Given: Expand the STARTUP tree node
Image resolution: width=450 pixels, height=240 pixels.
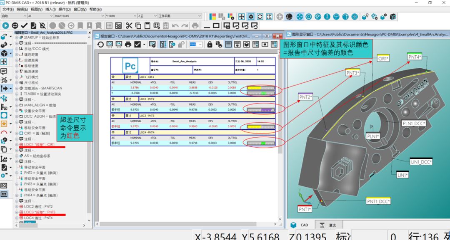Looking at the screenshot, I should click(x=17, y=37).
